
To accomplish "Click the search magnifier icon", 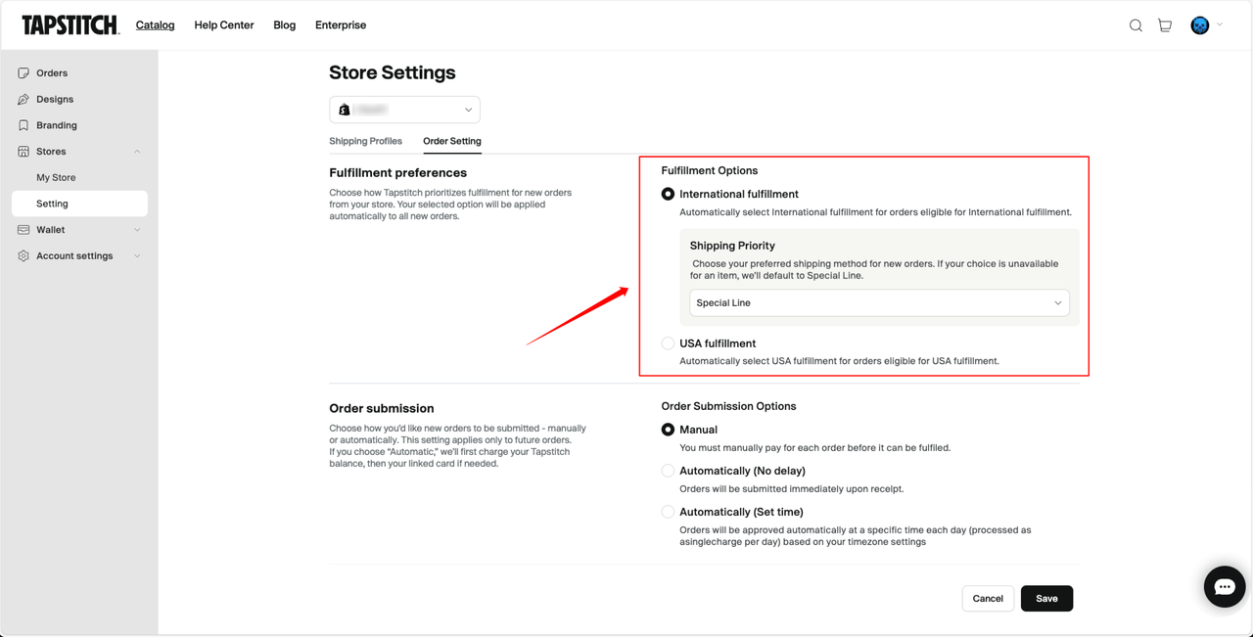I will 1136,25.
